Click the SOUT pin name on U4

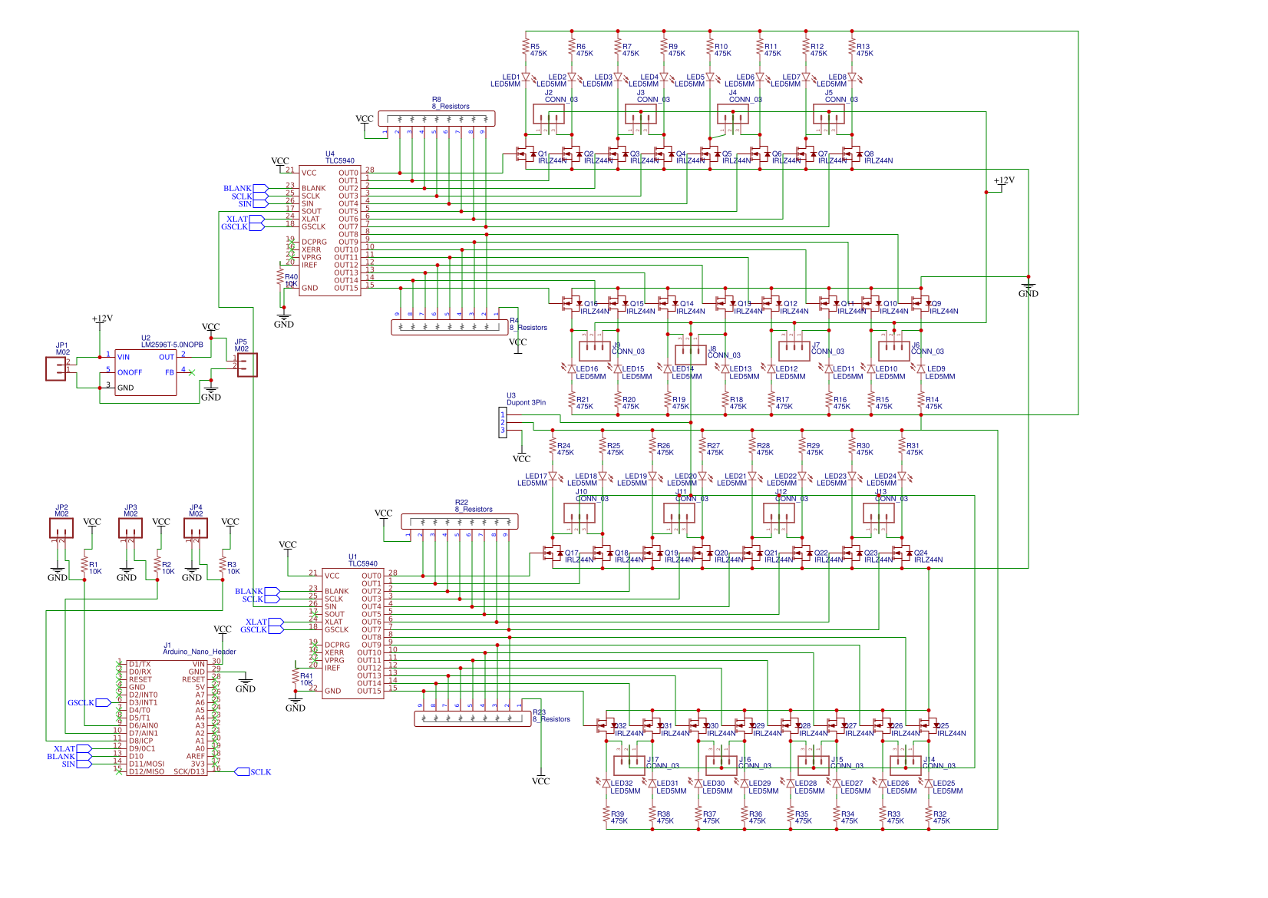(312, 211)
